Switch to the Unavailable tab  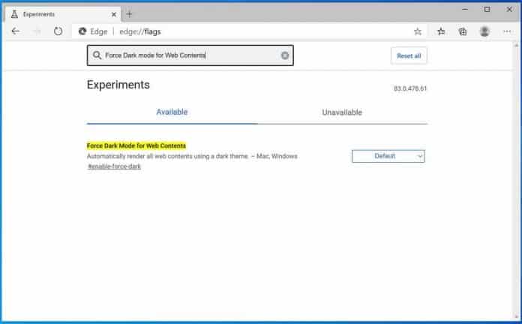pyautogui.click(x=342, y=112)
